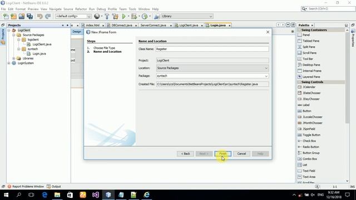356x200 pixels.
Task: Open the Output window button
Action: (54, 187)
